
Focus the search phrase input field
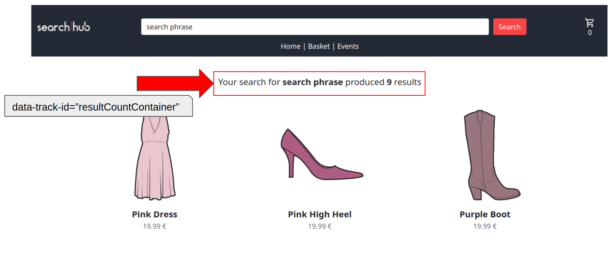point(315,27)
